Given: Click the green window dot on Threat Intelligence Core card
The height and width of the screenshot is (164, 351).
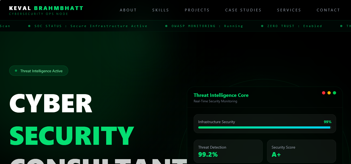Looking at the screenshot, I should [x=334, y=93].
